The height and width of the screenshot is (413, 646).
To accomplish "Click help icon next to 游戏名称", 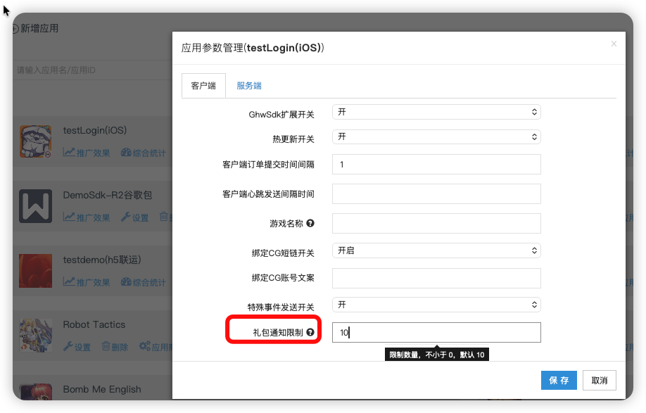I will click(x=310, y=223).
